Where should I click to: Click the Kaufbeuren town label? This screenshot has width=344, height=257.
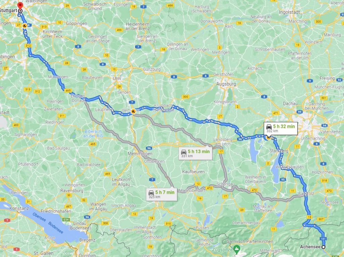pos(193,172)
